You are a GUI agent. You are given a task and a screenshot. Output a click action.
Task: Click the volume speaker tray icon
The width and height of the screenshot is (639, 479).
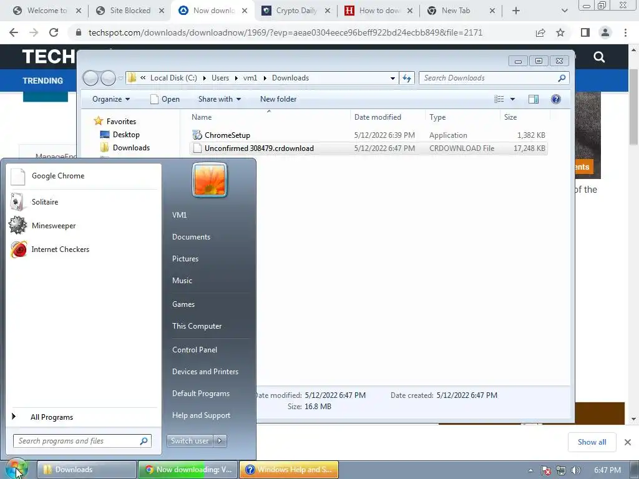point(575,470)
